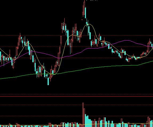Image resolution: width=153 pixels, height=127 pixels.
Task: Click the topmost dotted gridline in the price panel
Action: tap(76, 36)
